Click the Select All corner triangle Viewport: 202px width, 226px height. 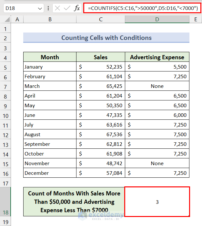tap(6, 20)
